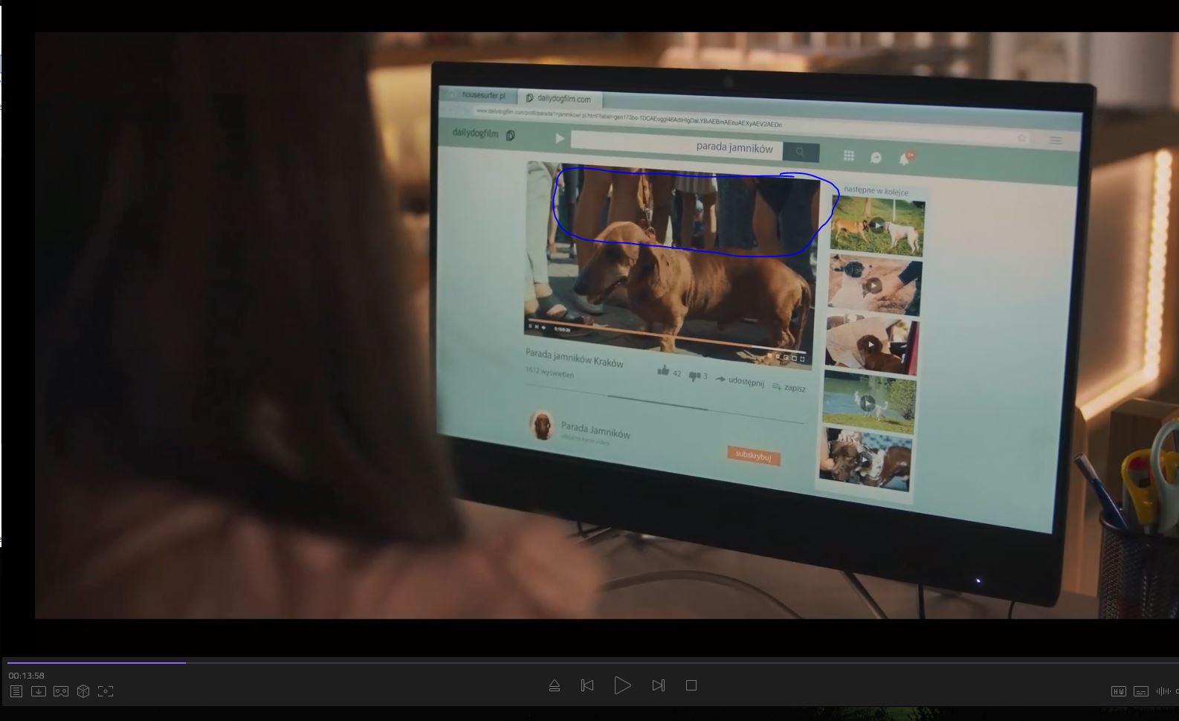Toggle subtitles display
This screenshot has height=721, width=1179.
coord(1141,691)
